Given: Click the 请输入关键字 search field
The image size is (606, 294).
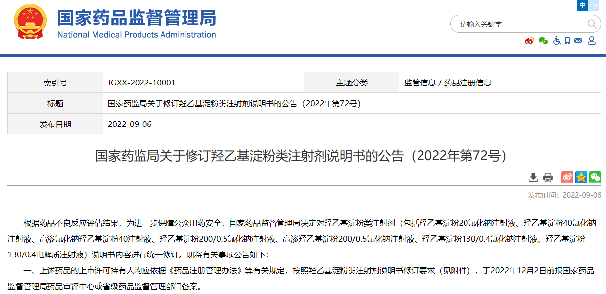Looking at the screenshot, I should coord(519,24).
